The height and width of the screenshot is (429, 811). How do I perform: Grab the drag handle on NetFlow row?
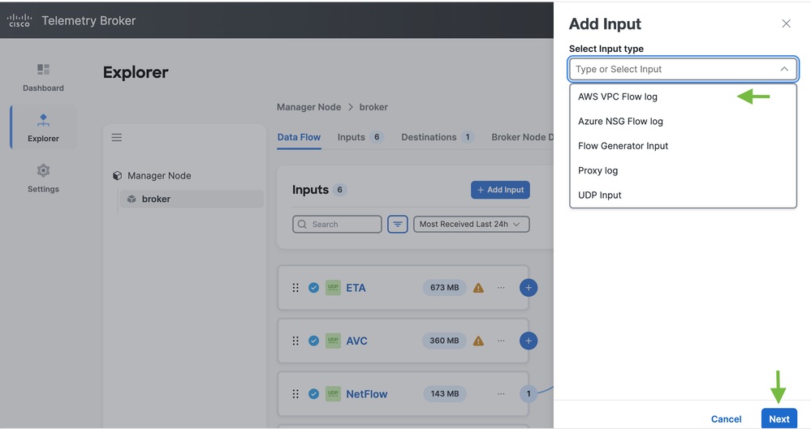[295, 394]
